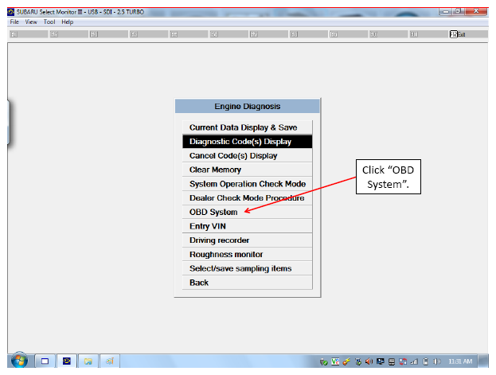Open the Tool menu
Screen dimensions: 496x375
click(x=49, y=21)
